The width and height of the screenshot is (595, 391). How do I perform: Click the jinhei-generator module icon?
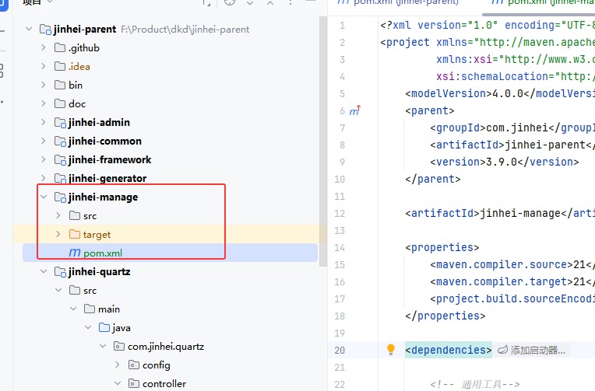[x=61, y=178]
